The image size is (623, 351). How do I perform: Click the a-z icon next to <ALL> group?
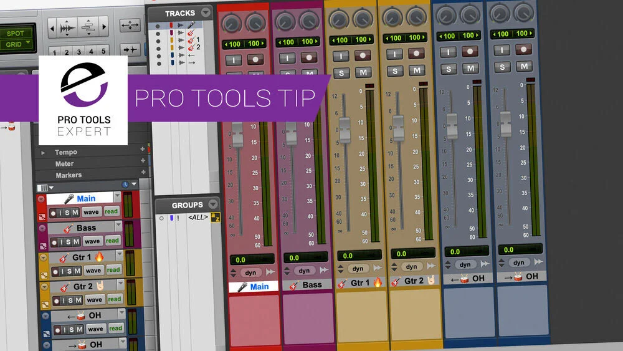coord(216,218)
